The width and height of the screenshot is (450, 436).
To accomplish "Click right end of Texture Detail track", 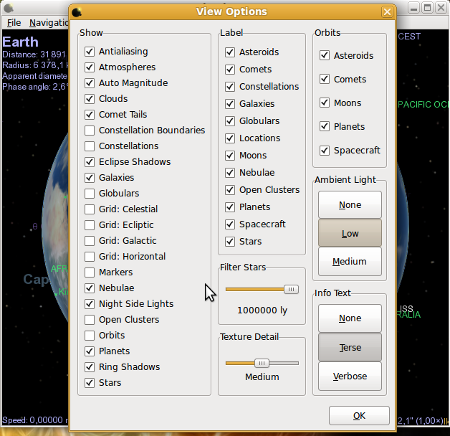I will 297,364.
